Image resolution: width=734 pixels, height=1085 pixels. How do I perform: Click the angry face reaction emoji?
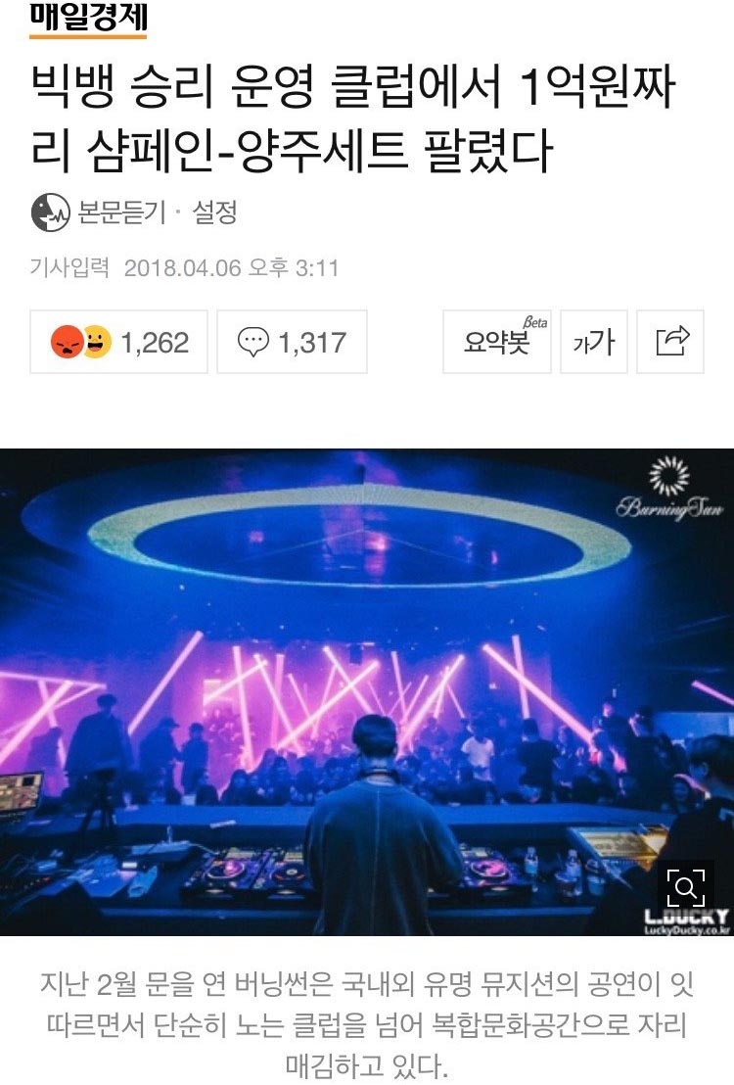[x=67, y=342]
